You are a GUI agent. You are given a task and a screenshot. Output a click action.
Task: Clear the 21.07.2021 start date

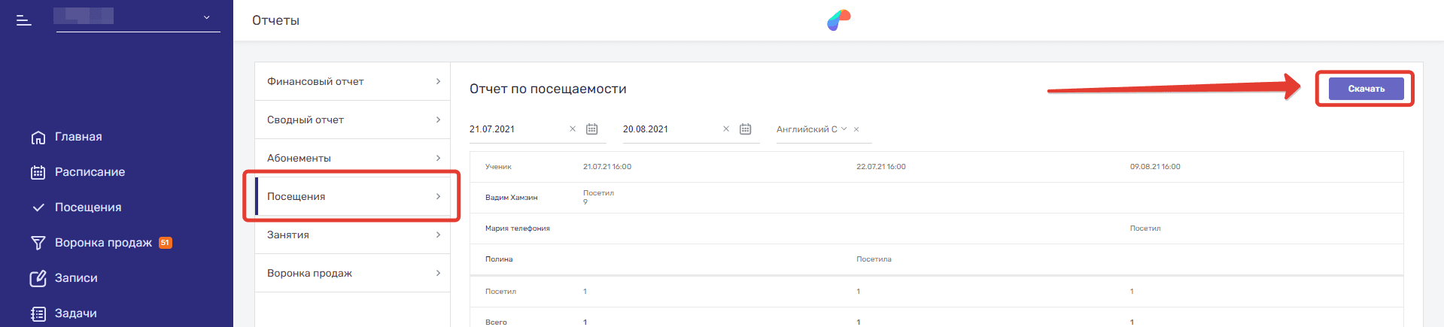tap(573, 129)
